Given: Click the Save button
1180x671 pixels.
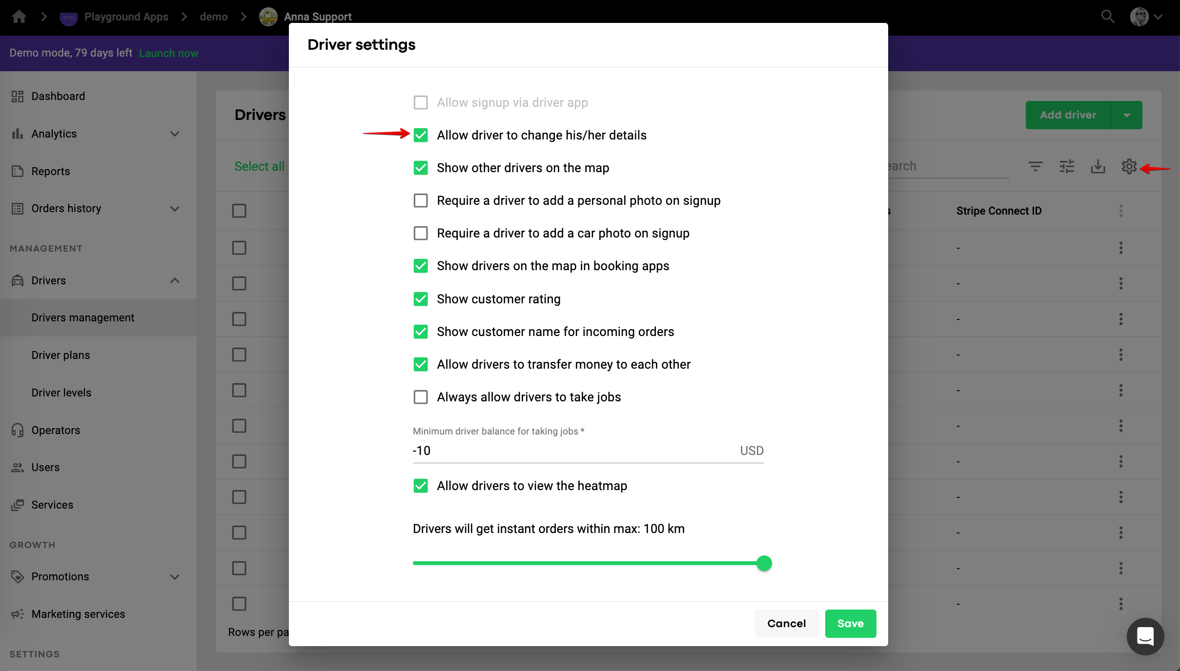Looking at the screenshot, I should point(850,623).
